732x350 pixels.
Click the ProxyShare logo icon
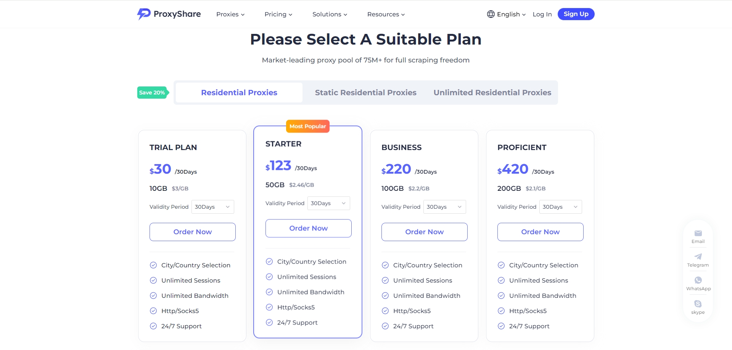tap(144, 14)
